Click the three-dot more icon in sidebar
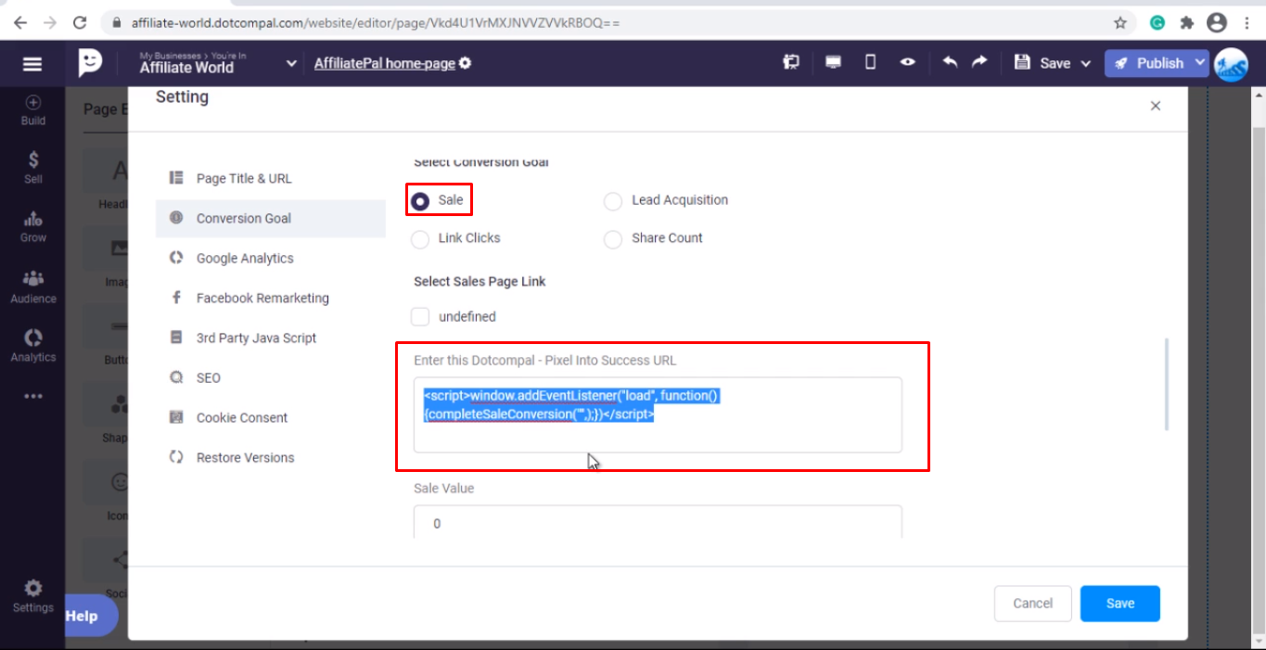Screen dimensions: 1266x650 (33, 396)
